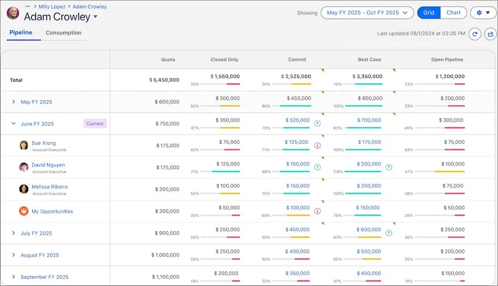The image size is (498, 286).
Task: Click the Total Closed Only progress bar
Action: pyautogui.click(x=220, y=84)
